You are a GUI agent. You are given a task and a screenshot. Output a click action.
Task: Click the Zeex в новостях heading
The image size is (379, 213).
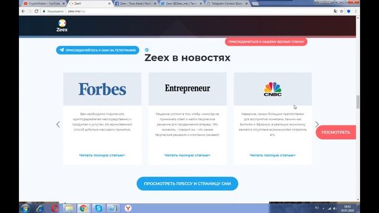tap(187, 58)
